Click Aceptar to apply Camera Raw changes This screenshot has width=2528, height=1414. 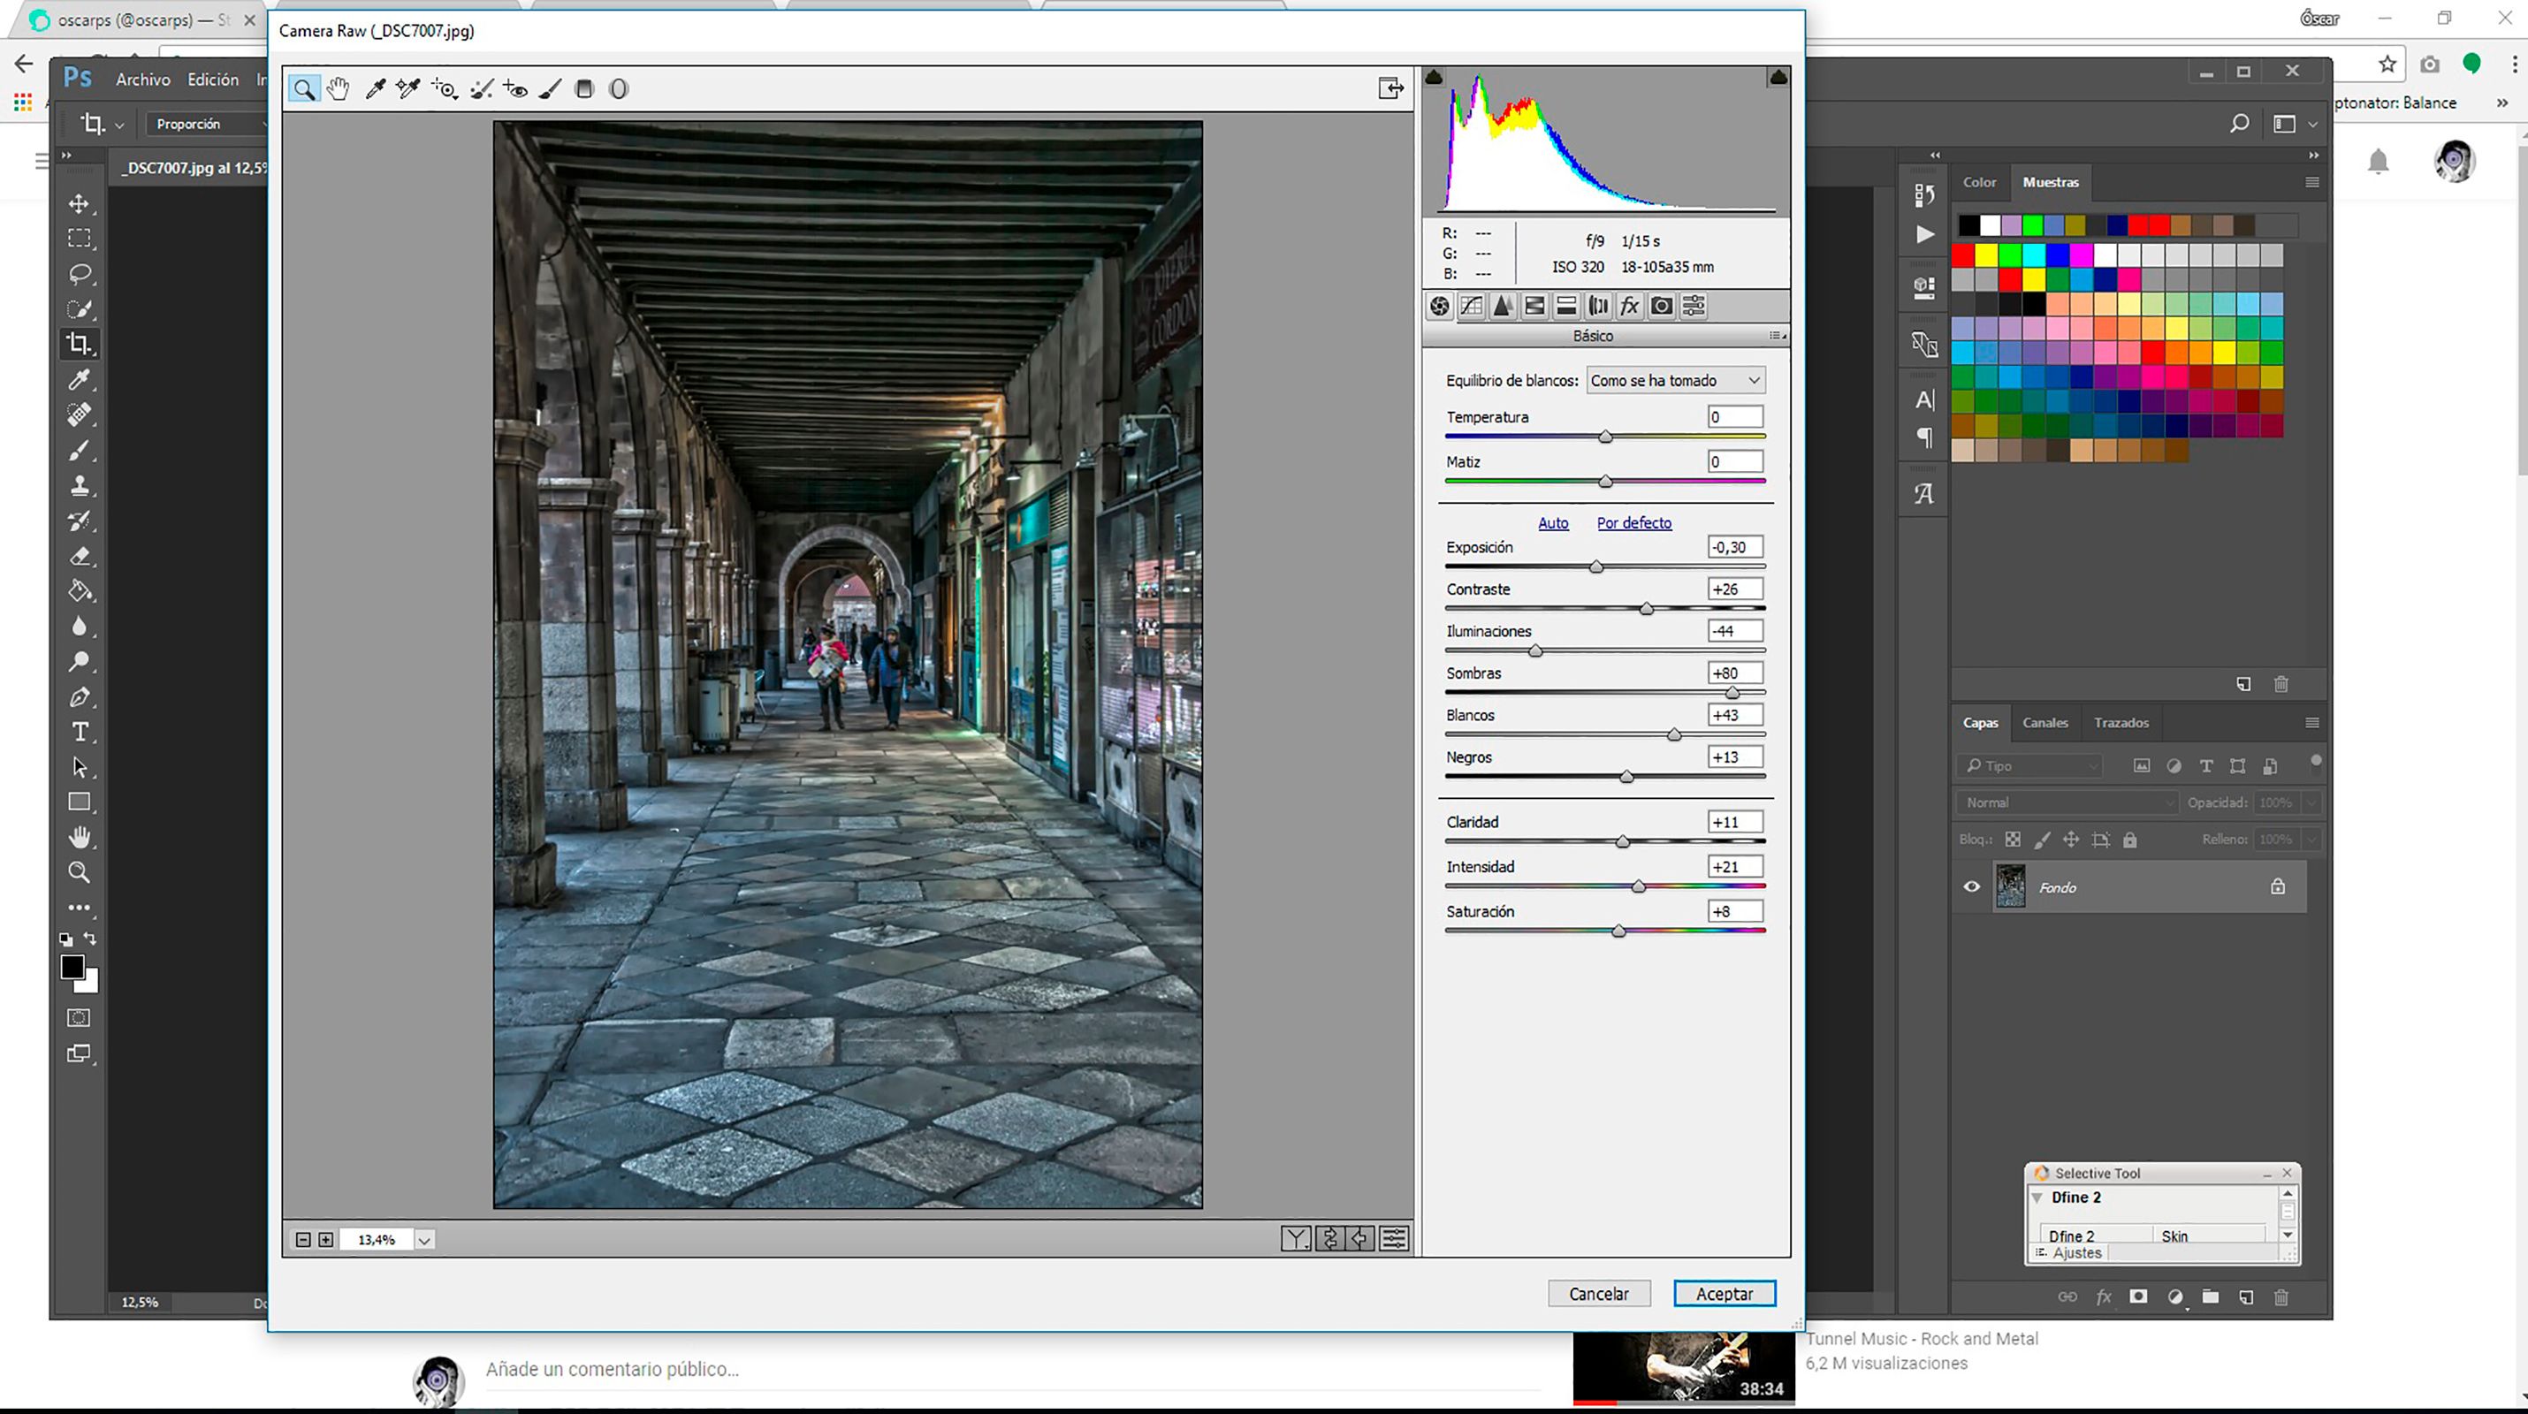(1723, 1293)
